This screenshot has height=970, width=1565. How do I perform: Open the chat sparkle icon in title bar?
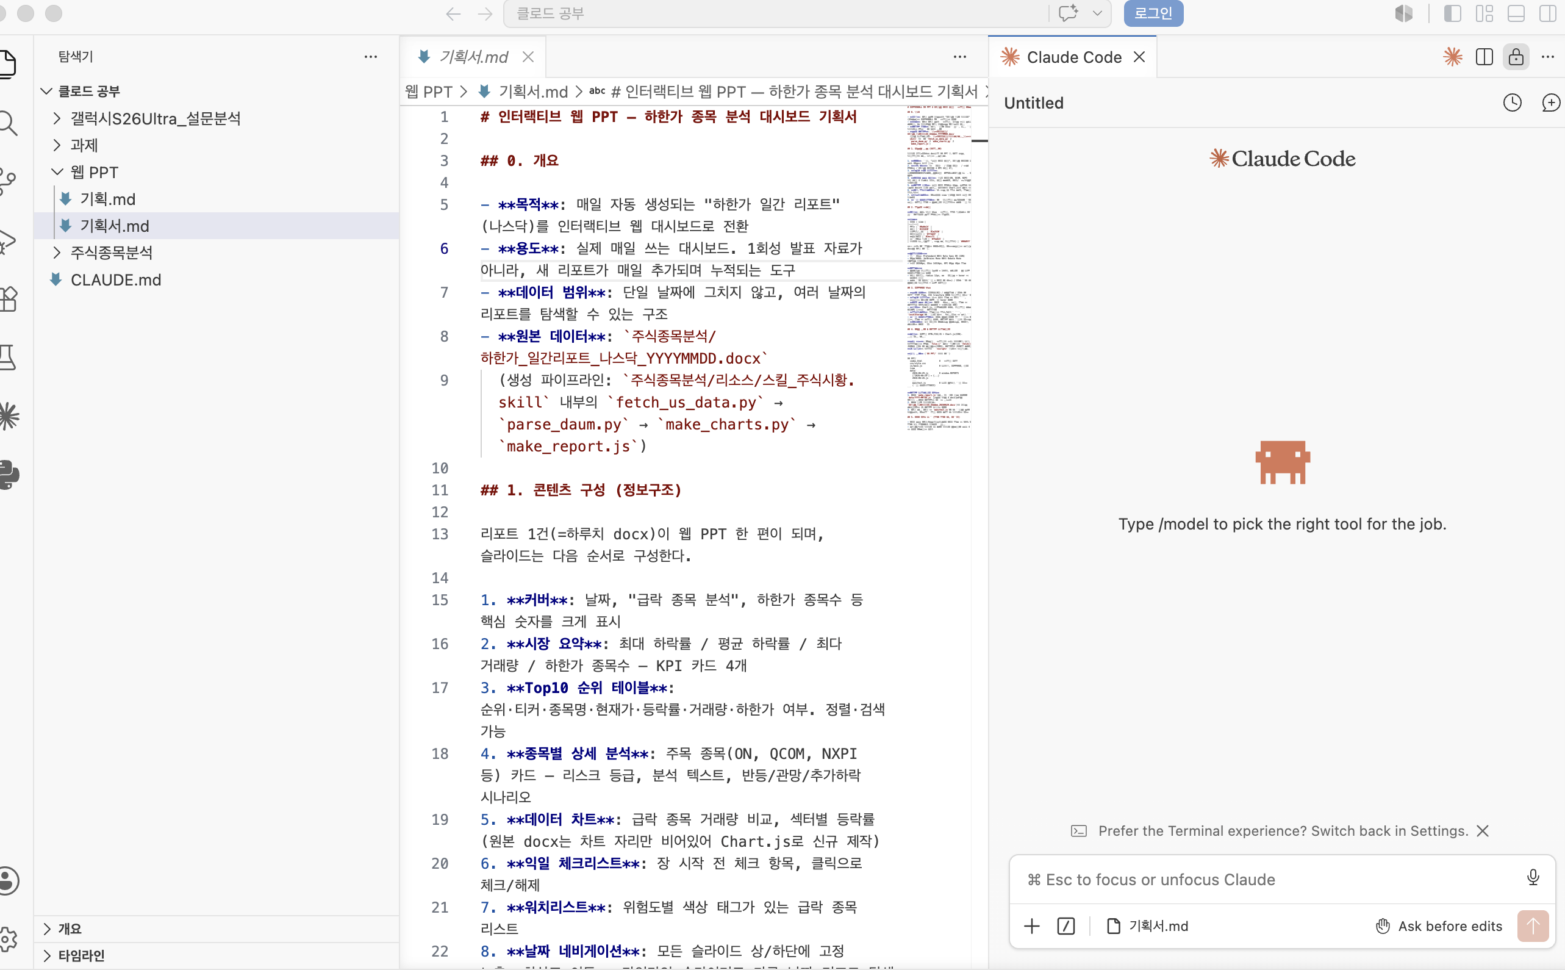(1069, 13)
